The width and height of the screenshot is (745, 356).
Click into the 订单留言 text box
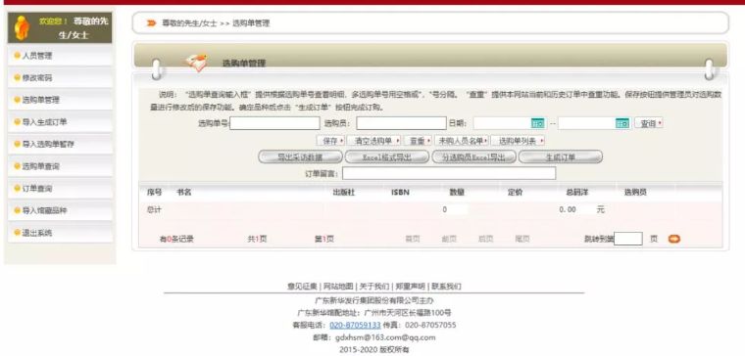click(449, 173)
